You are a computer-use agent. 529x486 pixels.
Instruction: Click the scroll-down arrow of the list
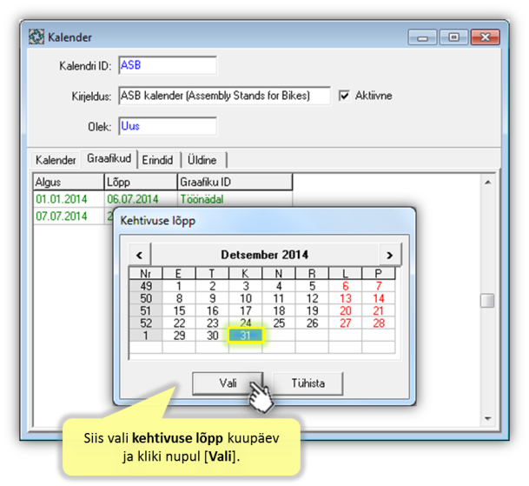tap(488, 418)
